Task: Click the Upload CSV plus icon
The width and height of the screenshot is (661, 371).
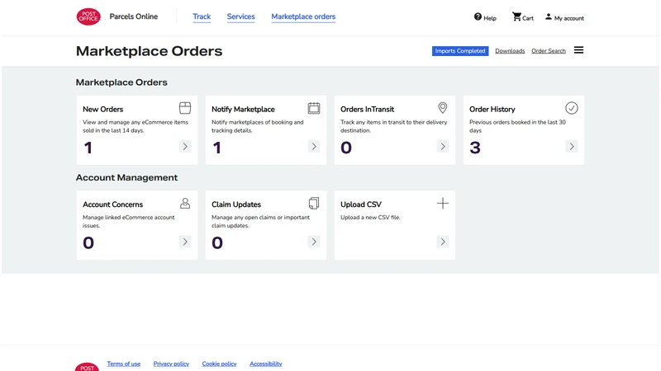Action: [x=443, y=203]
